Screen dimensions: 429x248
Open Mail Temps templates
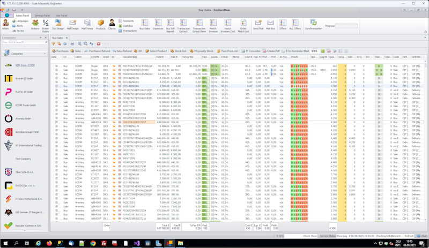click(x=87, y=25)
